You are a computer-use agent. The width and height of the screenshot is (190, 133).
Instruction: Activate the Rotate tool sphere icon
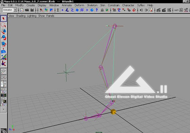(x=4, y=37)
